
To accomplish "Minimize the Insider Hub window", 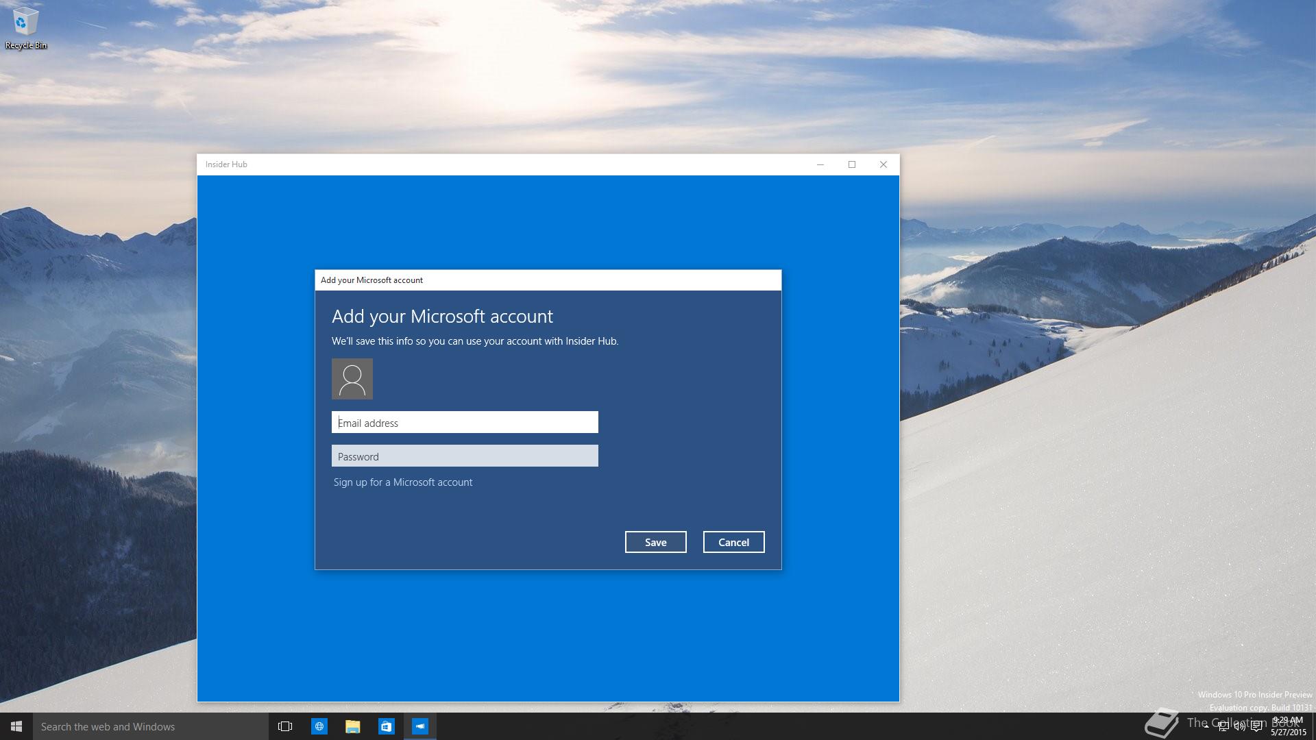I will click(820, 164).
